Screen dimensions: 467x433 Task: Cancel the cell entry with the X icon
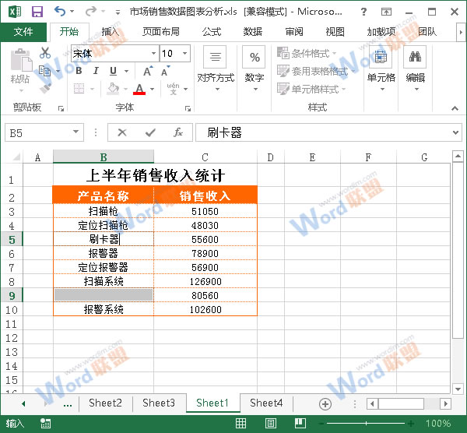pyautogui.click(x=122, y=133)
